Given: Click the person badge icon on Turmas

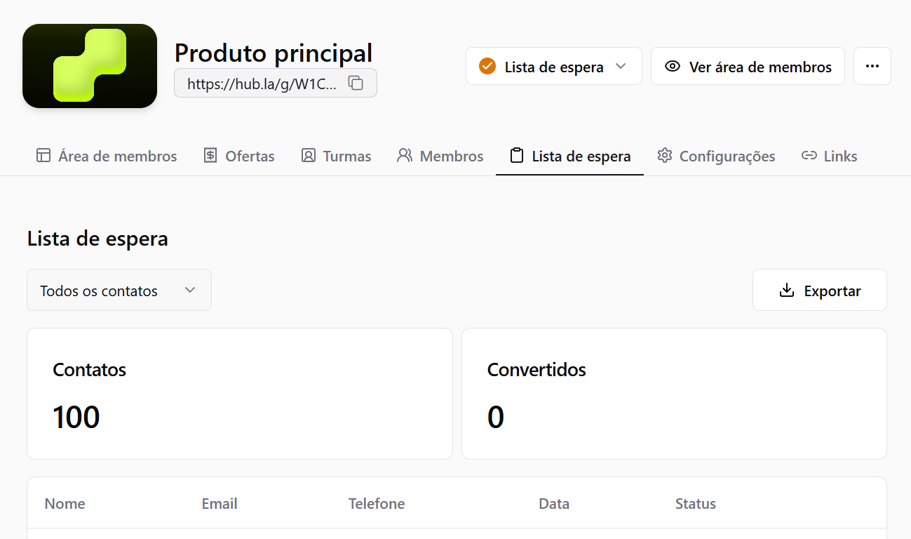Looking at the screenshot, I should coord(309,156).
